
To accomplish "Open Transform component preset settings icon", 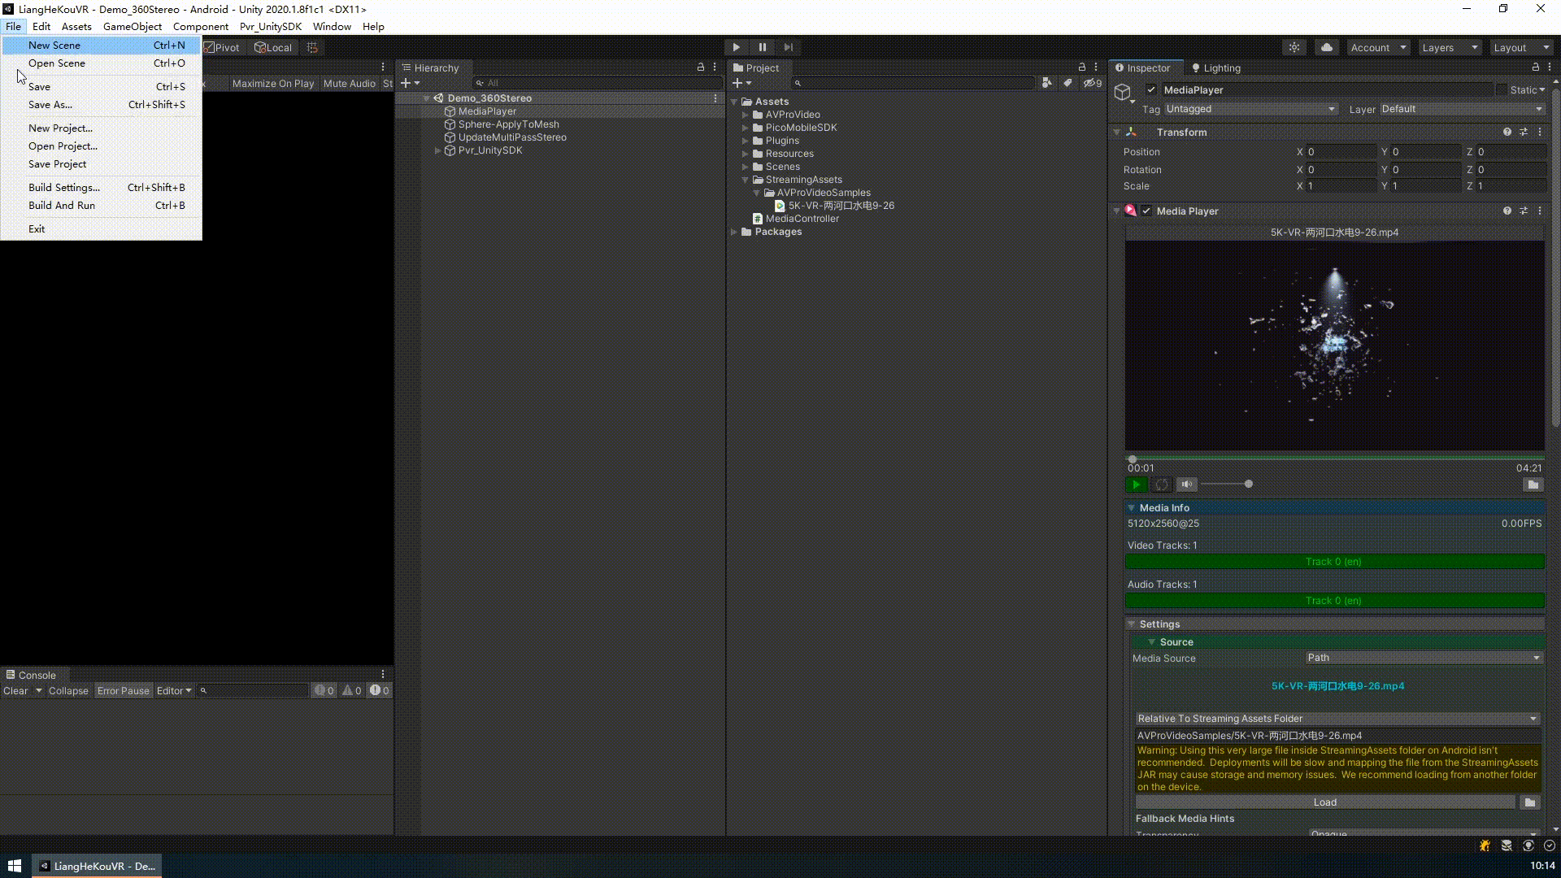I will click(1524, 132).
